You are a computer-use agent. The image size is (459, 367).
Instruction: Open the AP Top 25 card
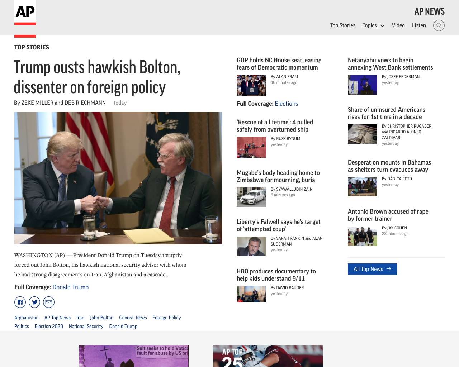point(268,356)
